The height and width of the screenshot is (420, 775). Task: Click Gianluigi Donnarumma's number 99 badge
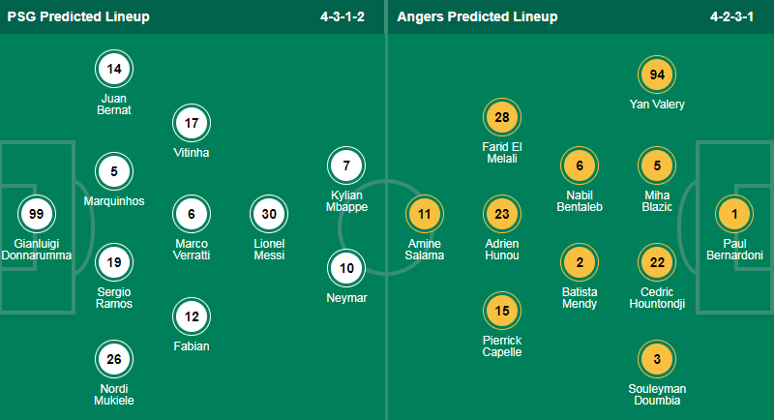(x=37, y=214)
